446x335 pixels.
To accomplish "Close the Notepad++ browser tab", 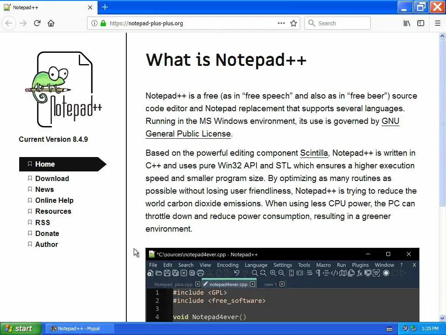I will (x=90, y=7).
